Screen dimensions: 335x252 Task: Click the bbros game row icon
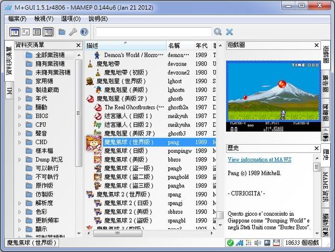tap(98, 160)
